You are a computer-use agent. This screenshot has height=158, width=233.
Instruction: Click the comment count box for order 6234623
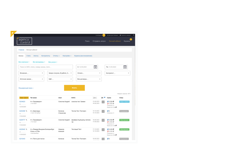point(103,102)
